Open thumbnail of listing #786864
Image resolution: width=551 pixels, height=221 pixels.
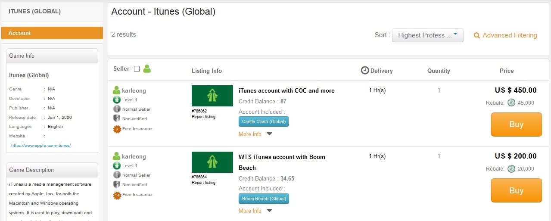coord(212,162)
